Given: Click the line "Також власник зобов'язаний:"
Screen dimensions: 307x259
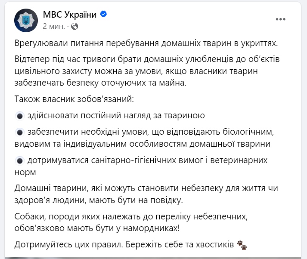Looking at the screenshot, I should pos(74,99).
